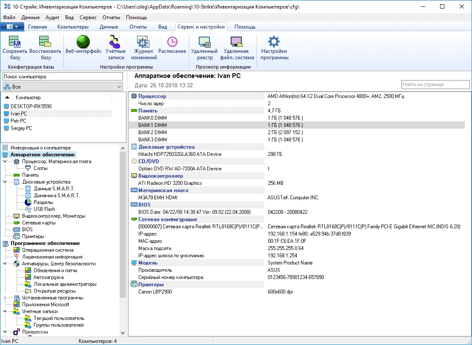Image resolution: width=472 pixels, height=345 pixels.
Task: Switch to the Вид ribbon tab
Action: click(163, 27)
